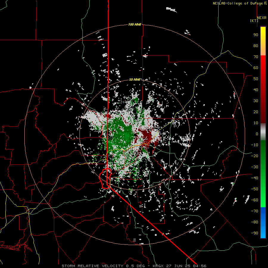Click the -10 value on velocity scale
Screen dimensions: 268x268
(255, 145)
